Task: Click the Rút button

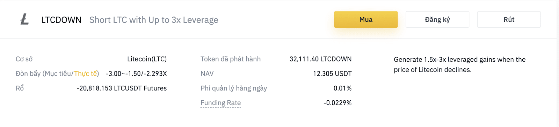Action: pos(509,19)
